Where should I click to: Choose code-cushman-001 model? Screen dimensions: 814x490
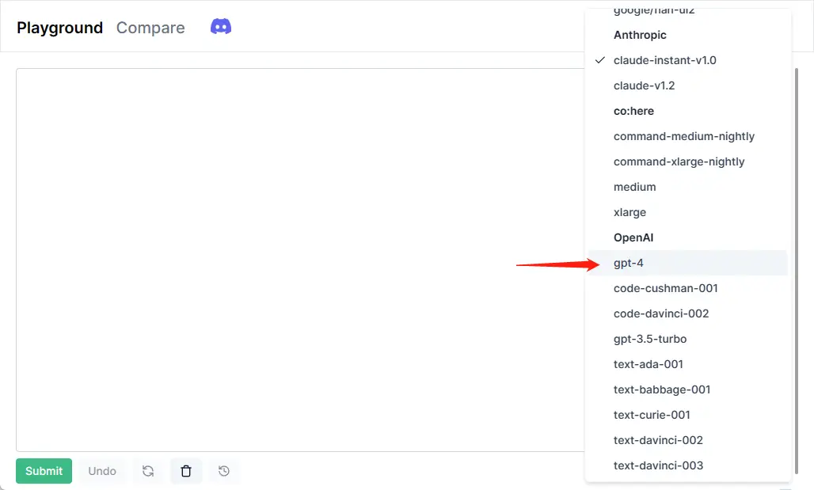[687, 288]
